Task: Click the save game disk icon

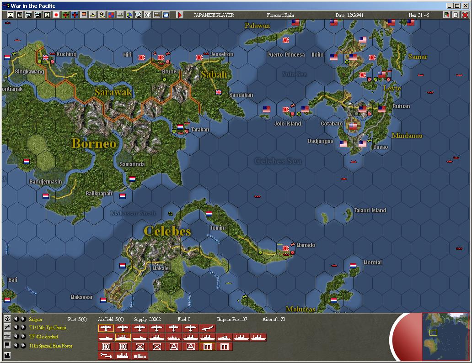Action: [x=11, y=15]
